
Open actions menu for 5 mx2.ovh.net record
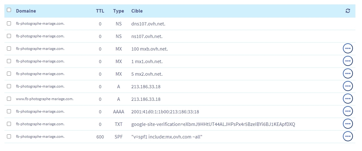348,74
